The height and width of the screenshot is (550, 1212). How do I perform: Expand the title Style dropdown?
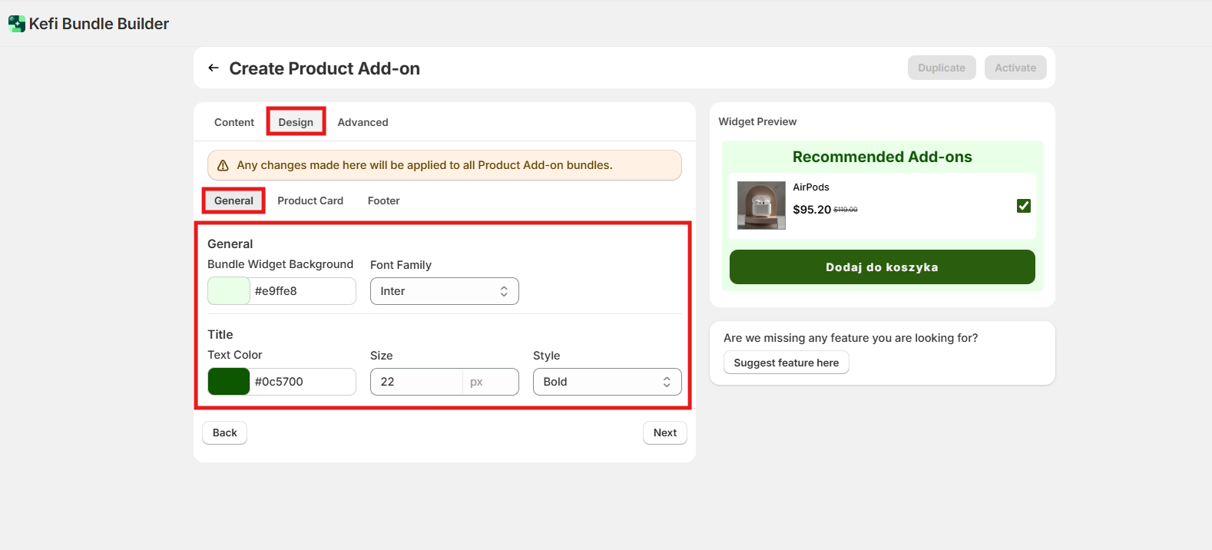click(x=607, y=382)
